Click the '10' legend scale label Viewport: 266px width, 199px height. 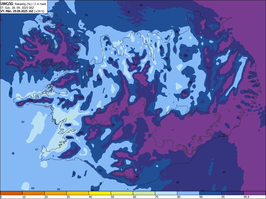point(24,197)
